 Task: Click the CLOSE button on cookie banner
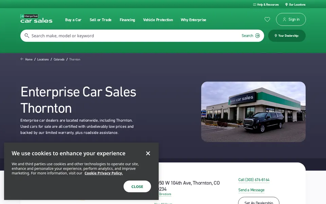tap(137, 187)
